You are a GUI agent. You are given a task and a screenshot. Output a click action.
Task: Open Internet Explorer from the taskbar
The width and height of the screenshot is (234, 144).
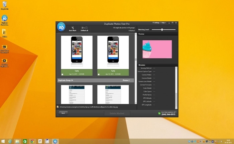click(x=10, y=141)
